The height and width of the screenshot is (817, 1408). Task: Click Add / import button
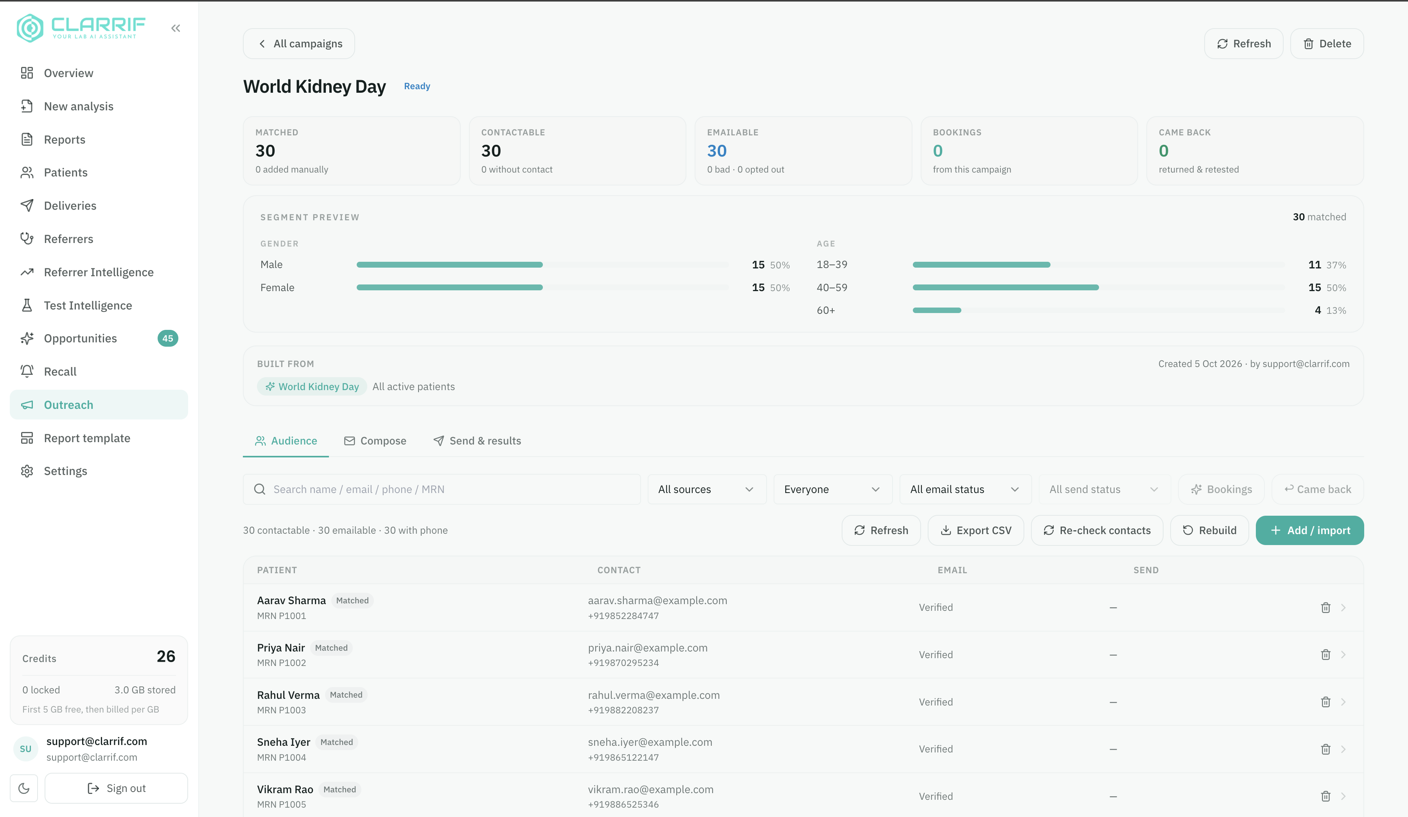point(1310,530)
